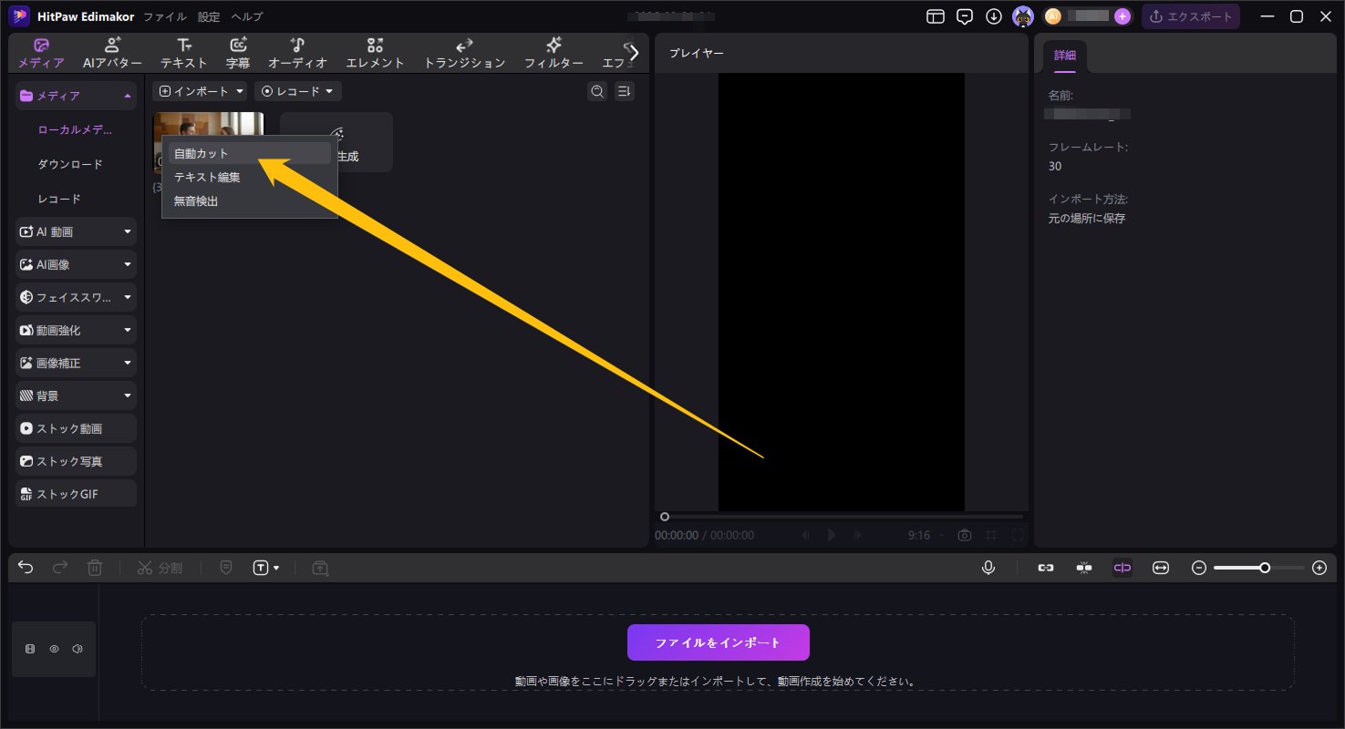This screenshot has height=729, width=1345.
Task: Toggle the track audio speaker icon
Action: tap(78, 649)
